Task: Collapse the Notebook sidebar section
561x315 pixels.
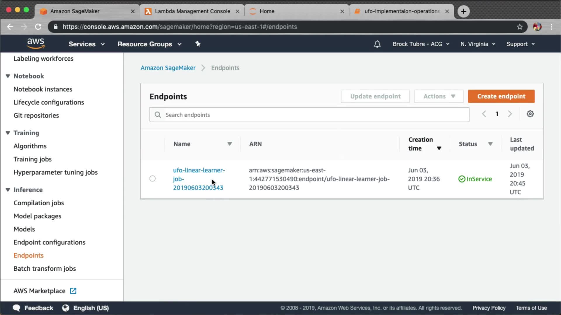Action: coord(8,76)
